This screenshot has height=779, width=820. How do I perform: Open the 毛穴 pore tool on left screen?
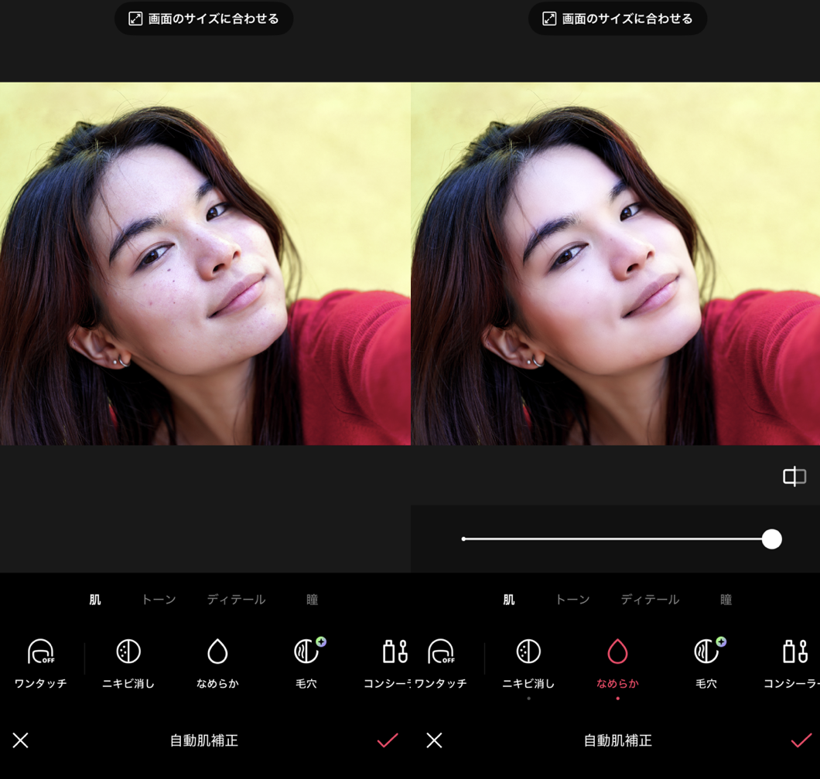(307, 652)
